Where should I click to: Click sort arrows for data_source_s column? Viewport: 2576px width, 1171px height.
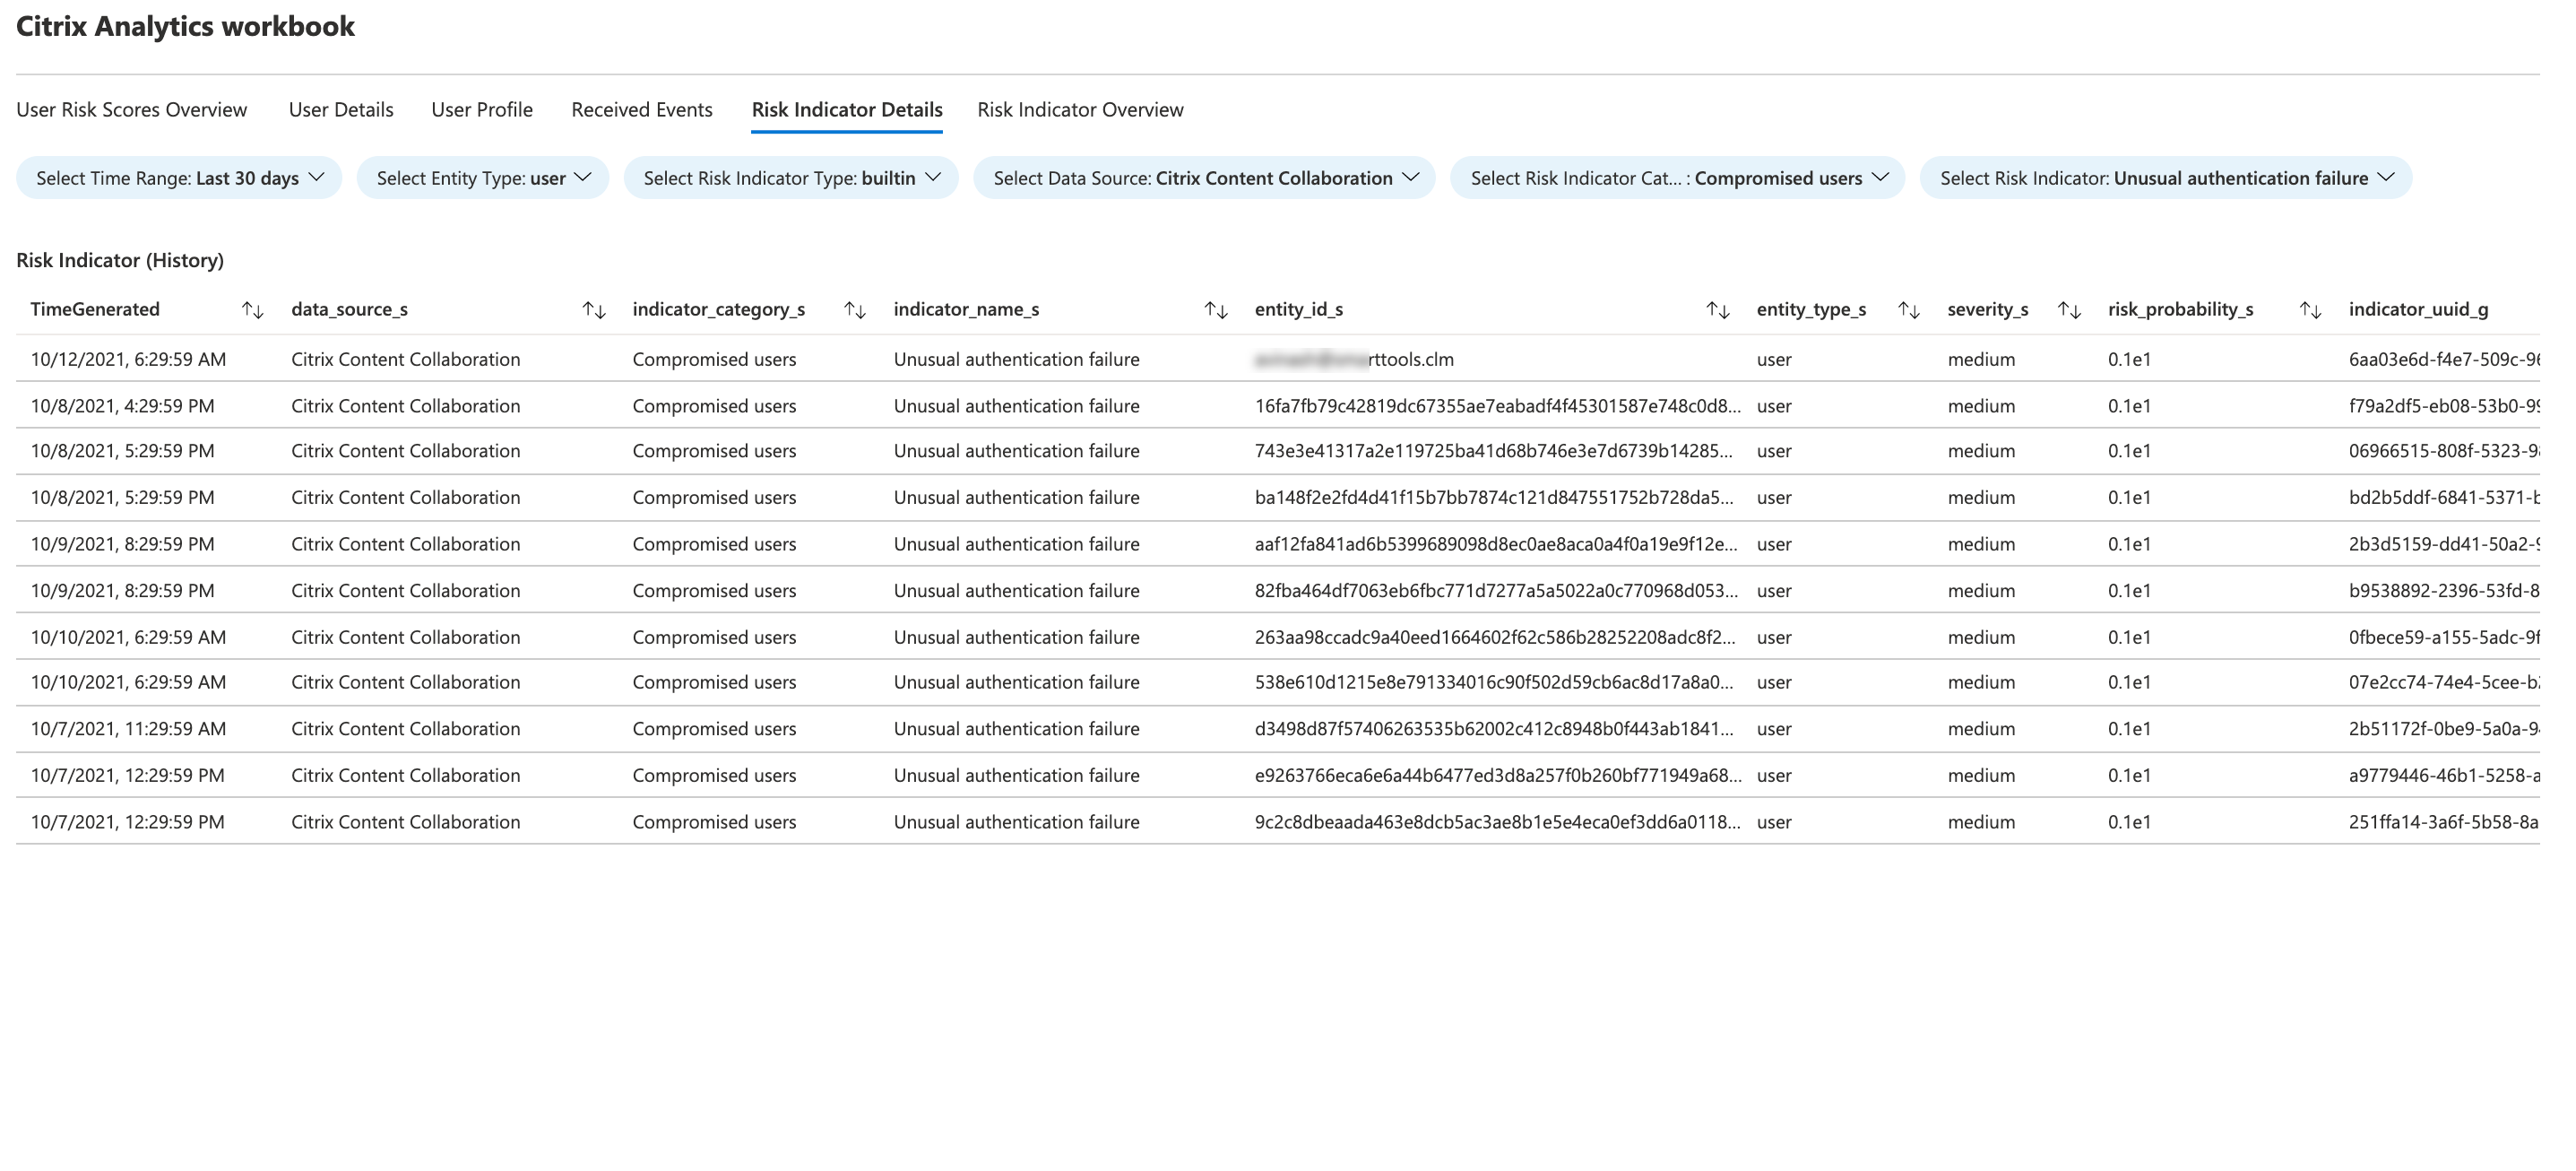tap(594, 310)
